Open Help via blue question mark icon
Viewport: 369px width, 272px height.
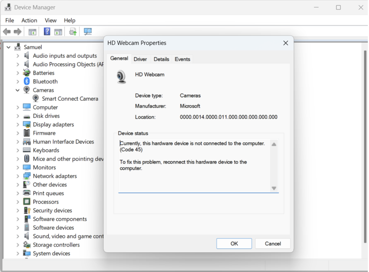point(47,31)
